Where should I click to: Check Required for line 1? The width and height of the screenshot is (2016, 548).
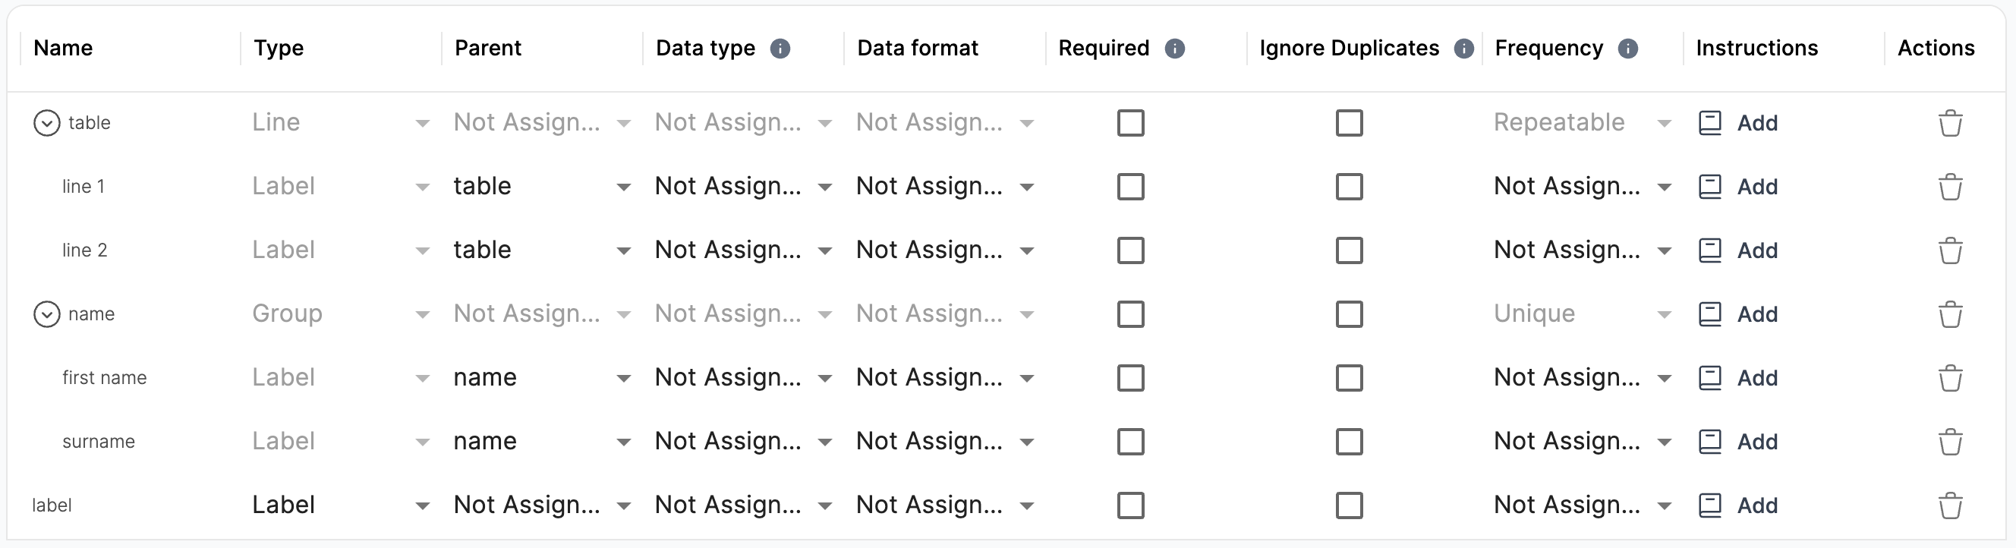coord(1130,187)
